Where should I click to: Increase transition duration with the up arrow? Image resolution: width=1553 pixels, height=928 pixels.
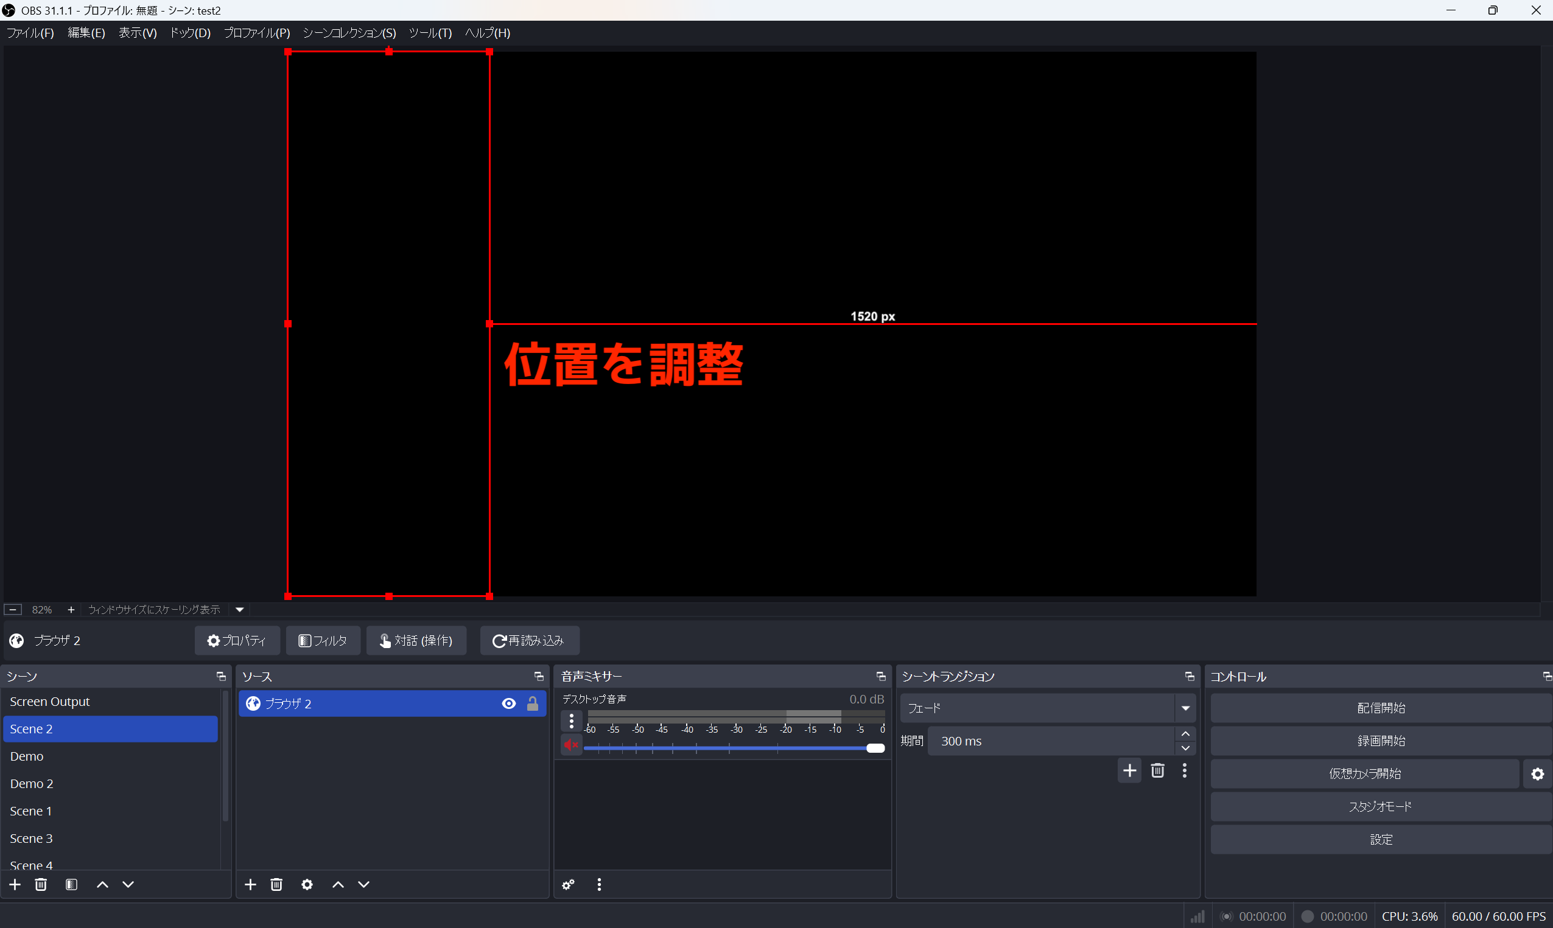point(1185,733)
